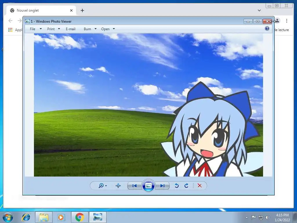Select the Nouvel onglet Chrome tab
Screen dimensions: 297x223
(x=41, y=10)
